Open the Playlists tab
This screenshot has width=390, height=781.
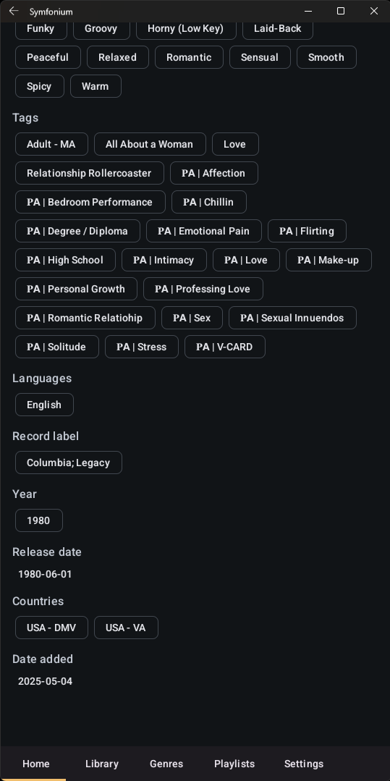(x=234, y=764)
